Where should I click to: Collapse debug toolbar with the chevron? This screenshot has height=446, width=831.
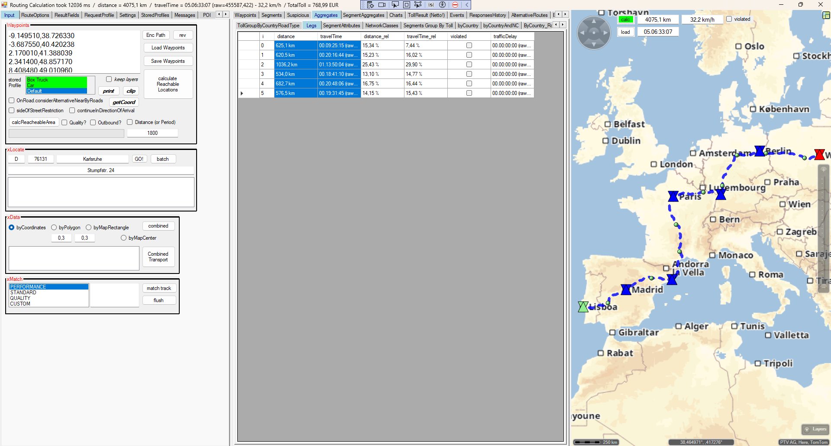point(467,5)
